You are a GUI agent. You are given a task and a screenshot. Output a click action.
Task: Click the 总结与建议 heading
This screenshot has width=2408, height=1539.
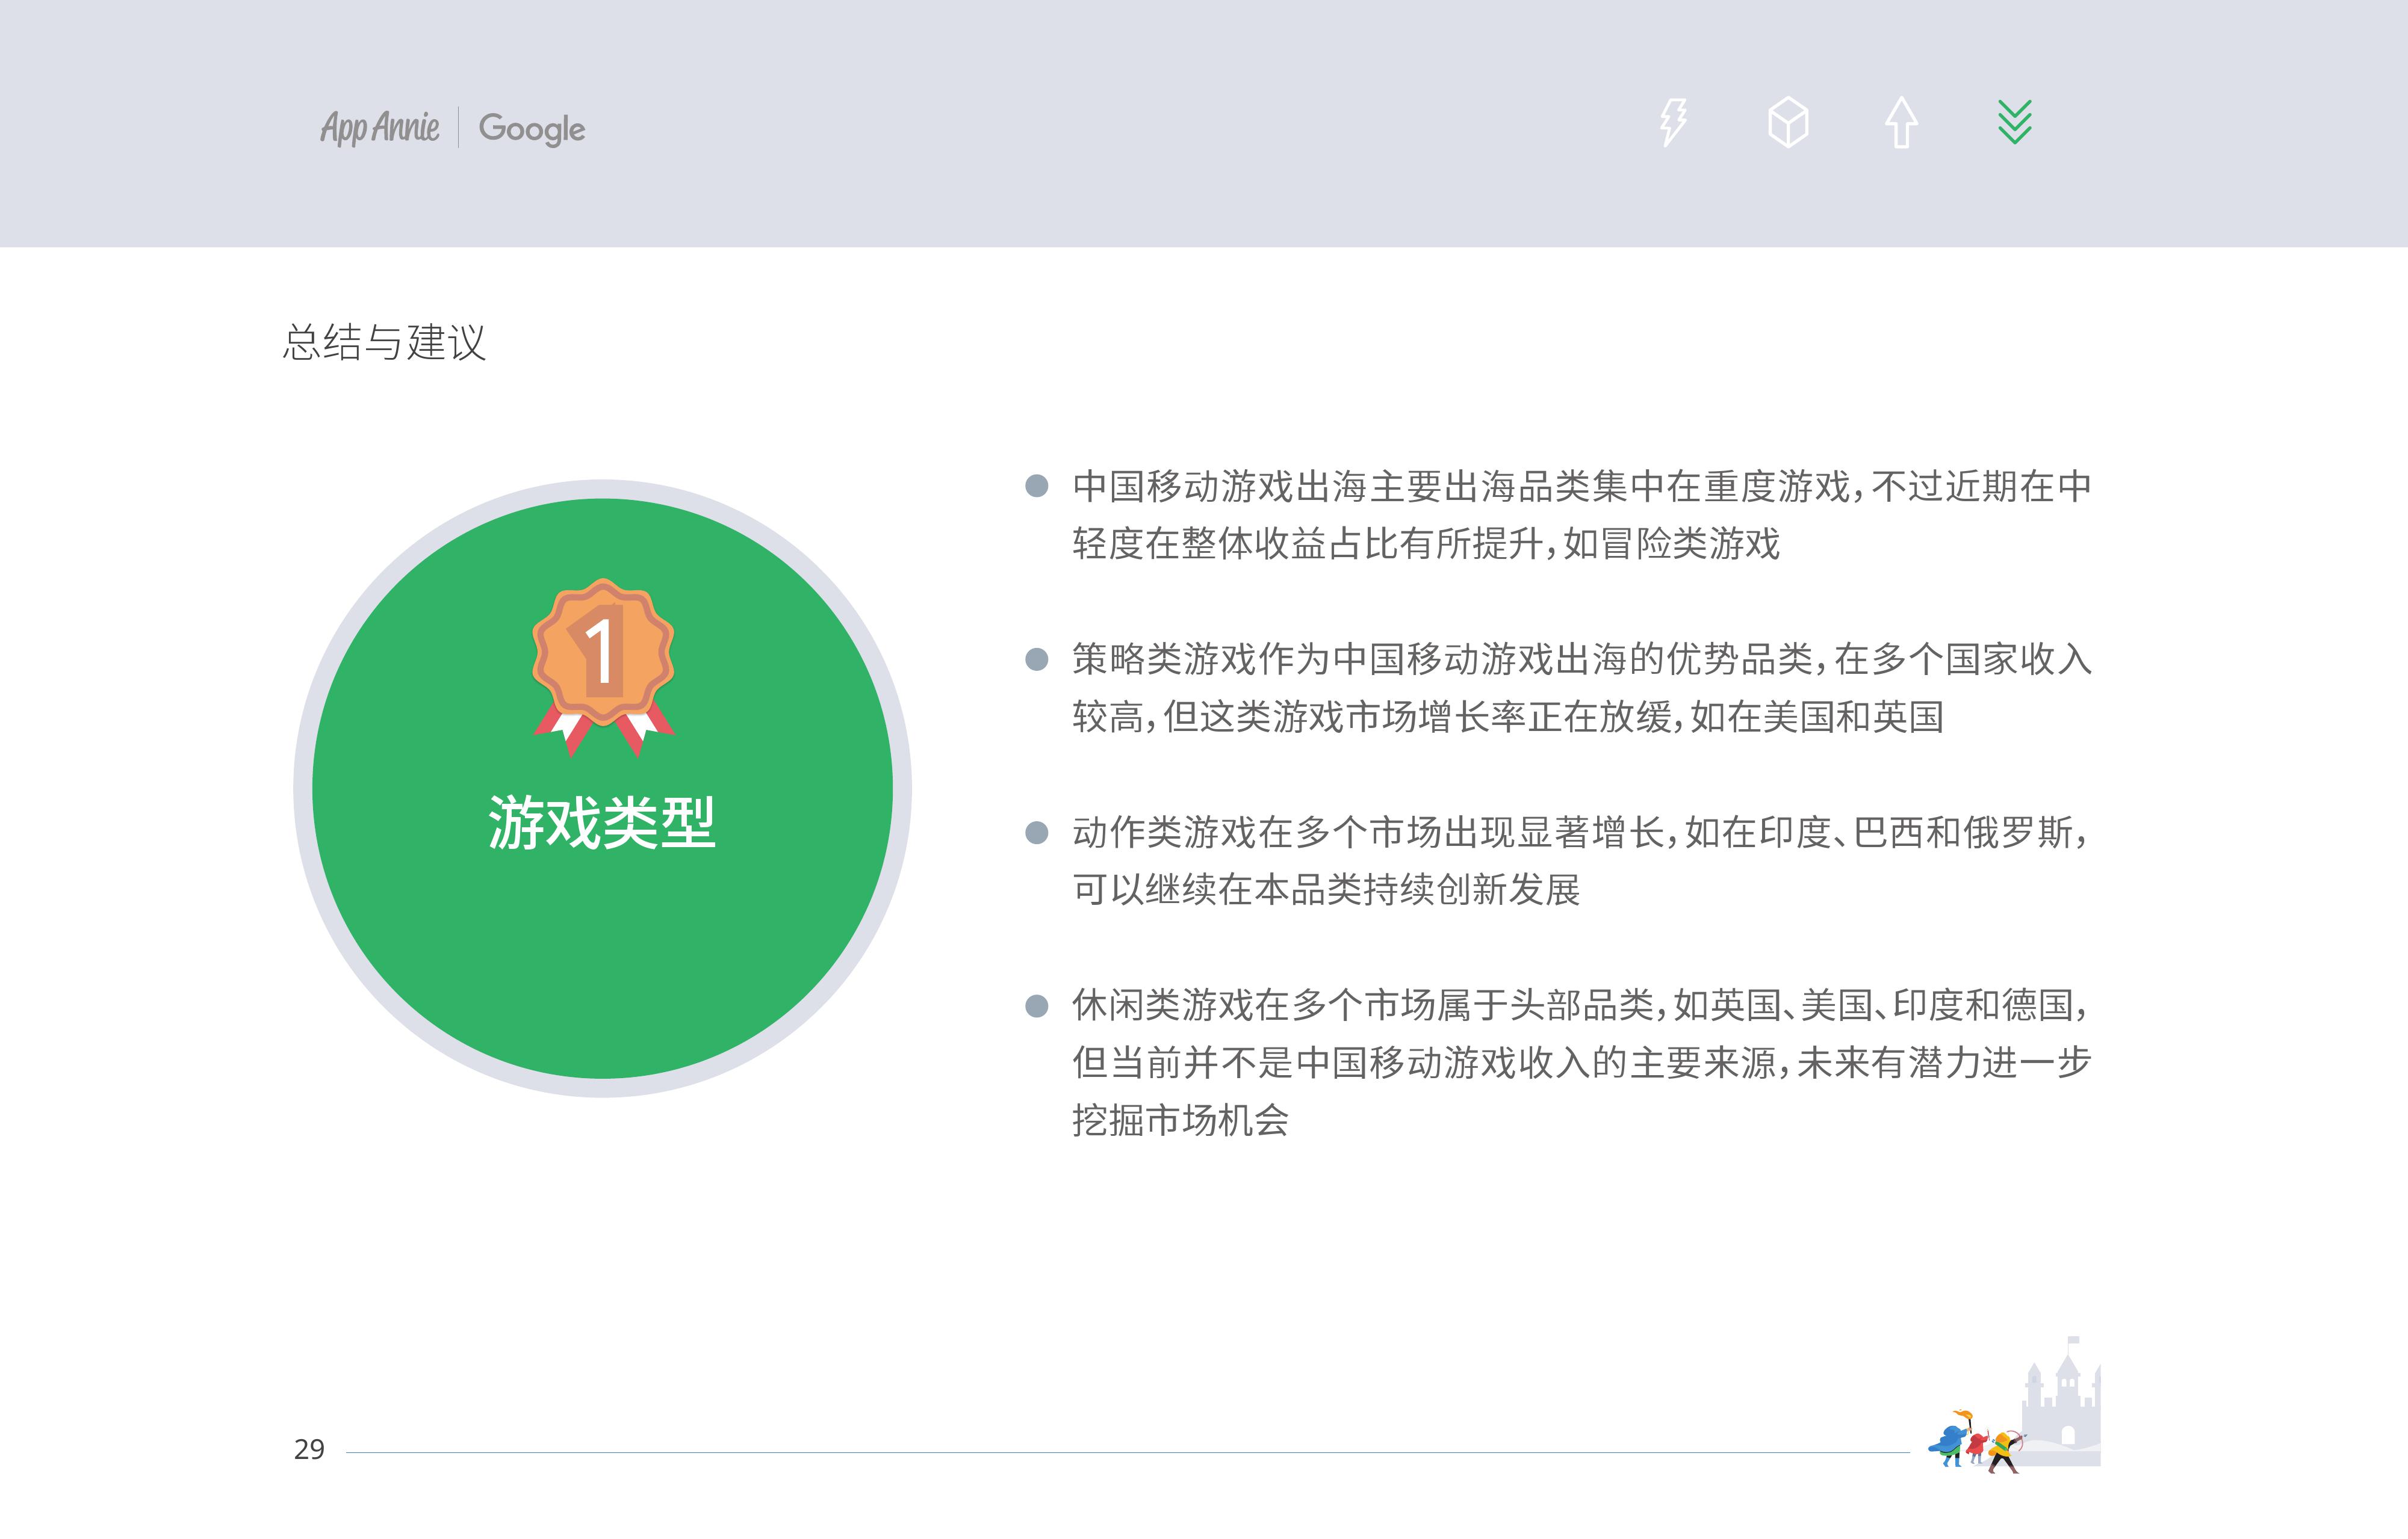pyautogui.click(x=384, y=343)
